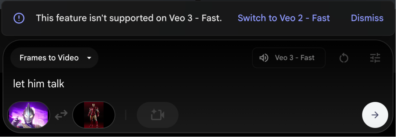Open the Veo 3 - Fast model selector
Image resolution: width=396 pixels, height=137 pixels.
point(289,58)
